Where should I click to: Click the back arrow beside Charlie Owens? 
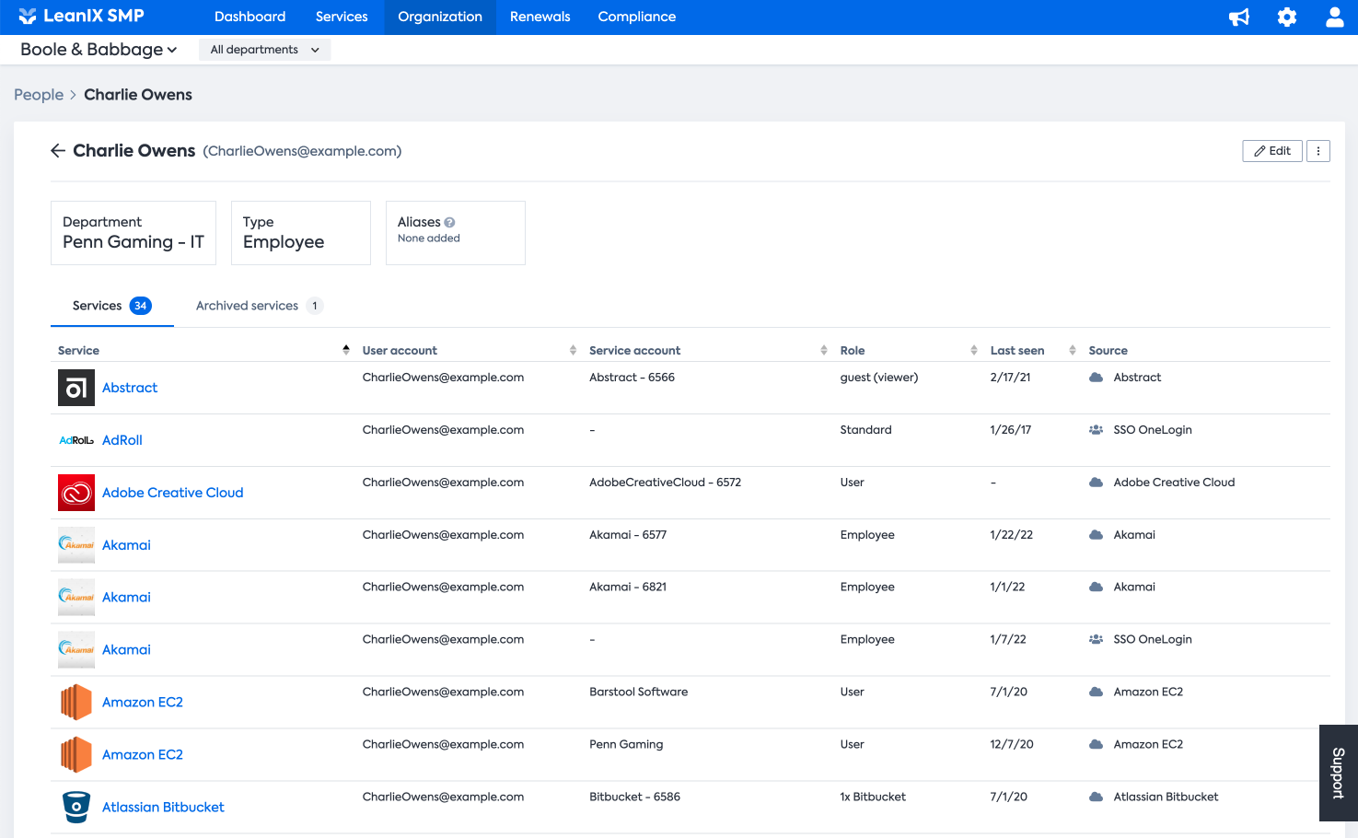58,151
